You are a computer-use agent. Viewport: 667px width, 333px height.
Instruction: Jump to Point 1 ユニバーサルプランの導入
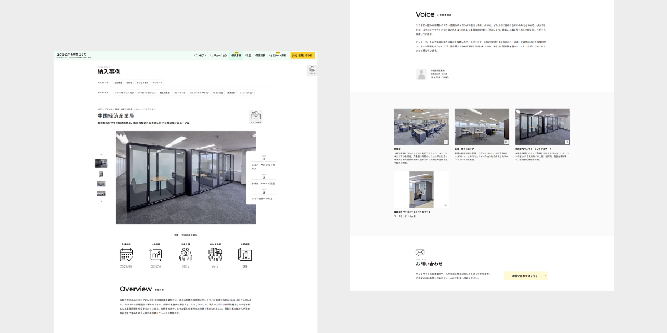(x=263, y=163)
